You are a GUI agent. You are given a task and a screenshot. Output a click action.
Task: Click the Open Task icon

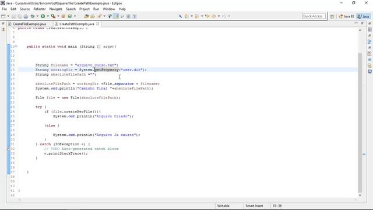point(93,16)
